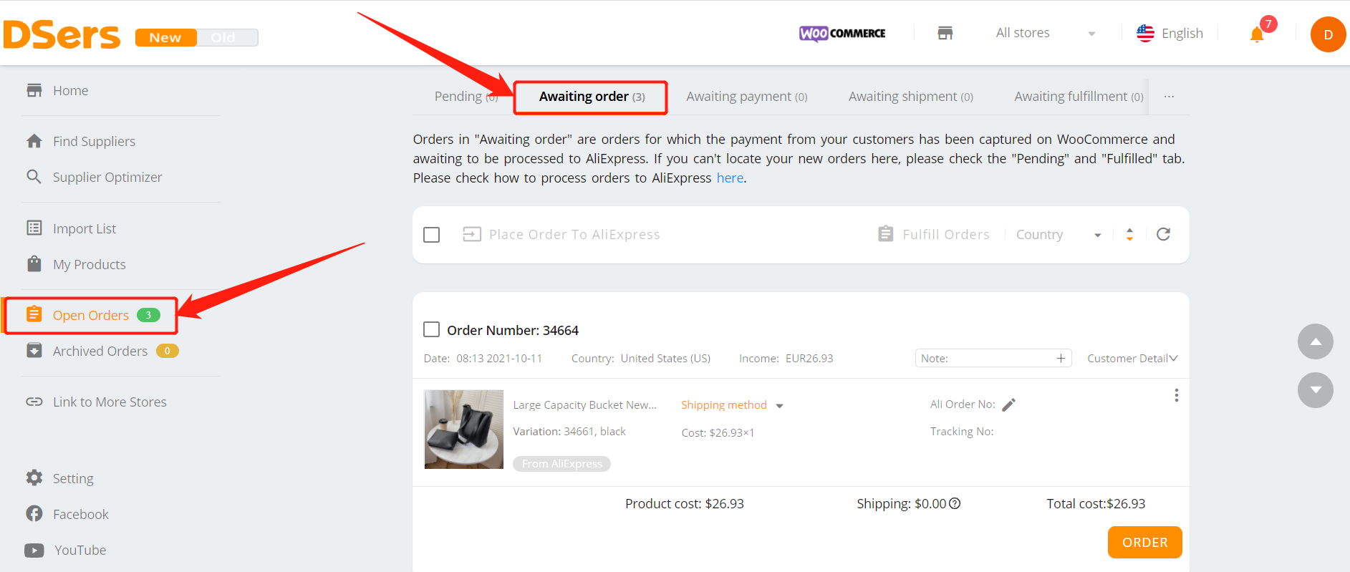Click the Open Orders clipboard icon
This screenshot has height=572, width=1350.
34,314
